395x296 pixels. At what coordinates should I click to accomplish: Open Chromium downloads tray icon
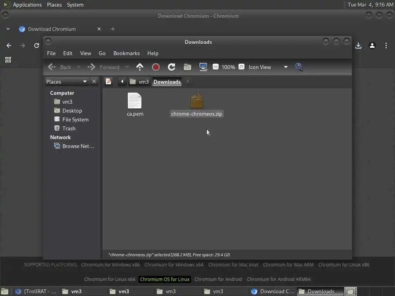click(x=358, y=45)
